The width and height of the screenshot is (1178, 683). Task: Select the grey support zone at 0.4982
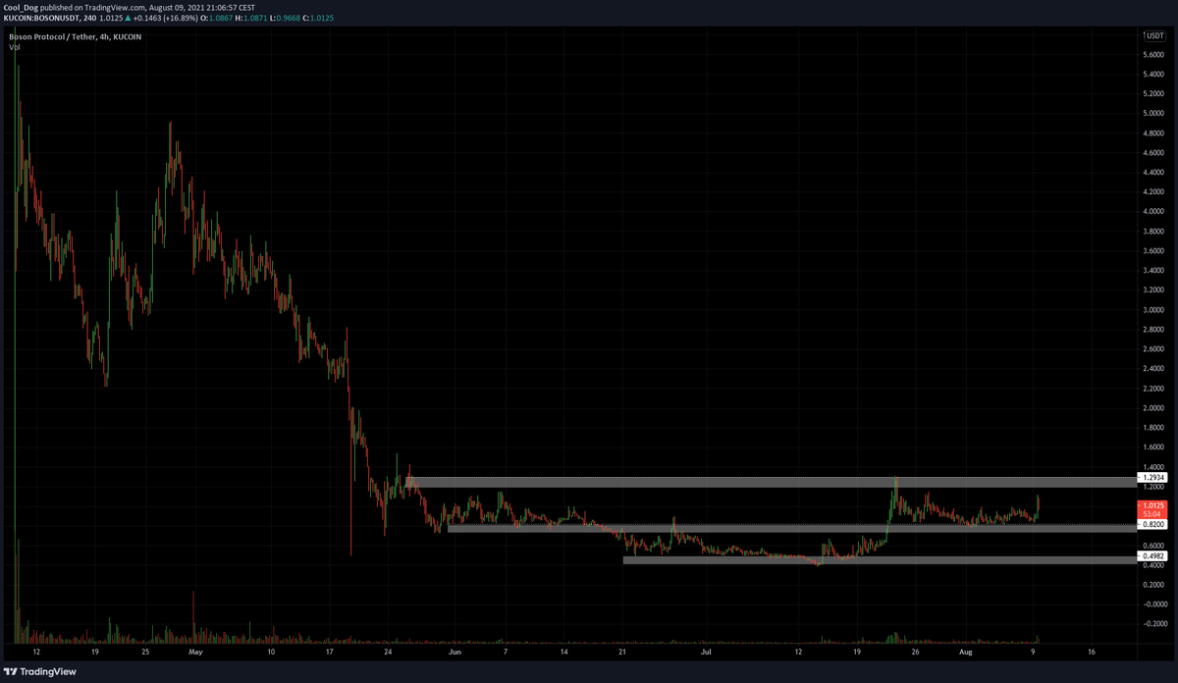(x=880, y=560)
